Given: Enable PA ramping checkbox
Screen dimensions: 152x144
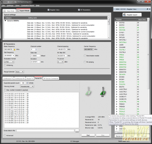Looking at the screenshot, I should click(x=85, y=62).
